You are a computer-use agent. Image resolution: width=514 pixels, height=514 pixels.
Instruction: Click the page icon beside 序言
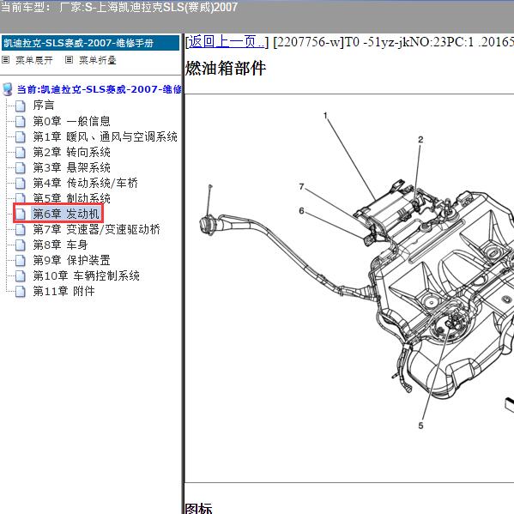[21, 106]
